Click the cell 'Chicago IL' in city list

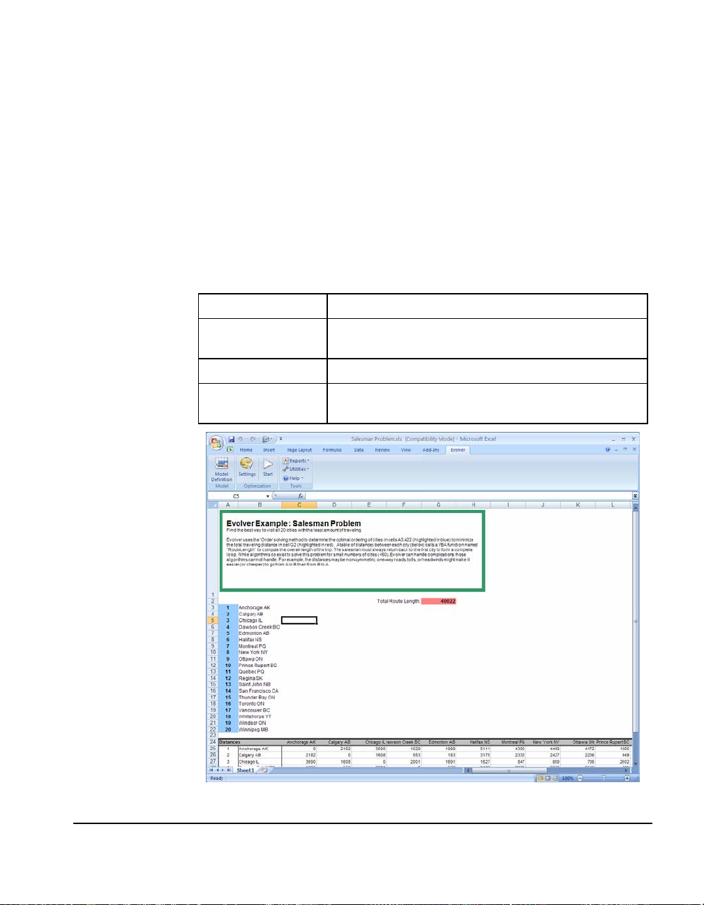click(250, 620)
